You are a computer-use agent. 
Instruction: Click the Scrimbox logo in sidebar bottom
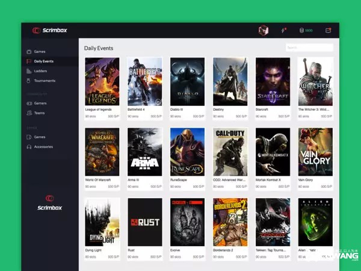tap(50, 203)
